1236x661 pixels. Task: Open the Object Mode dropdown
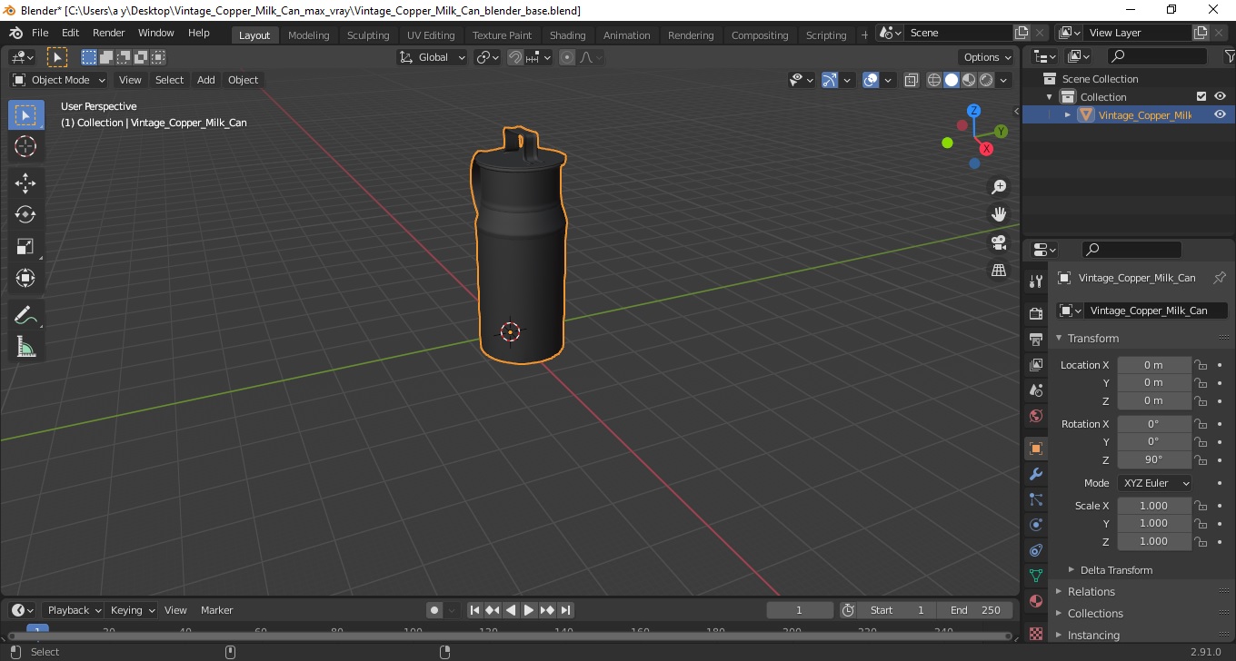point(59,80)
